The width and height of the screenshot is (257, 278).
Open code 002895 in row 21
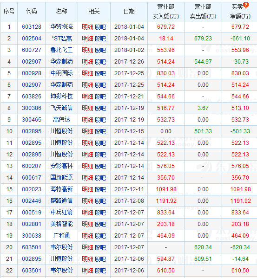(x=32, y=259)
